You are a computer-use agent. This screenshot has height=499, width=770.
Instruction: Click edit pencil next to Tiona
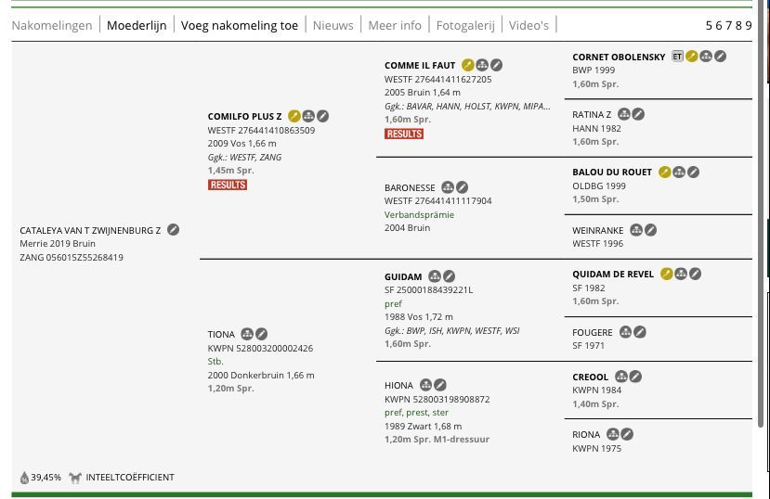click(261, 334)
